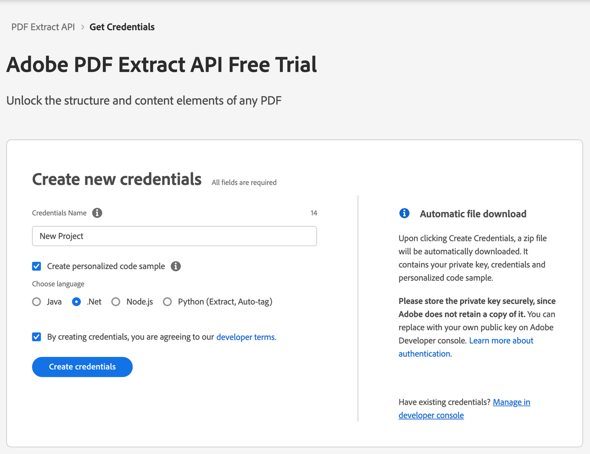The image size is (590, 454).
Task: Open Manage in developer console link
Action: point(465,408)
